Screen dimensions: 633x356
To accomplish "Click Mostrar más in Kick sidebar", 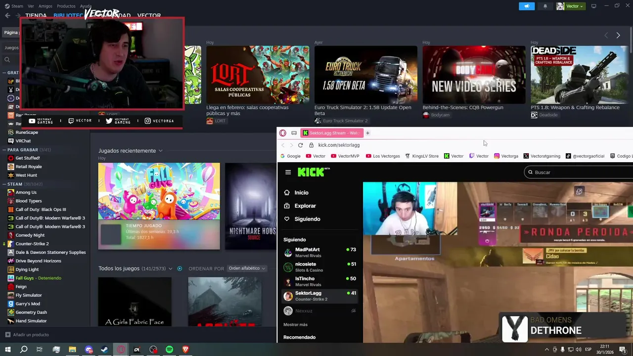I will click(x=295, y=325).
